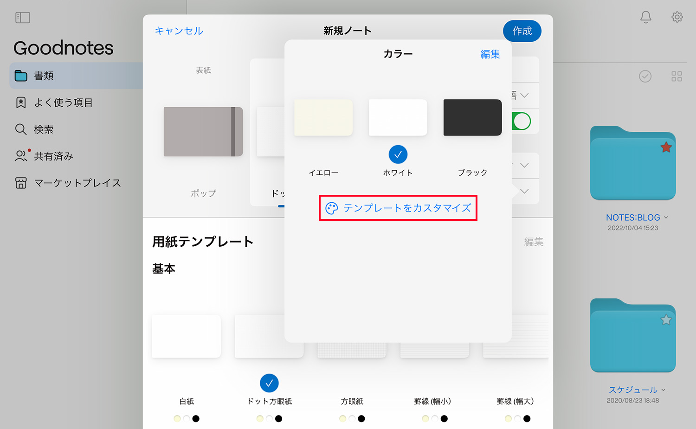
Task: Choose black dot under 罫線 (幅小)
Action: [x=444, y=419]
